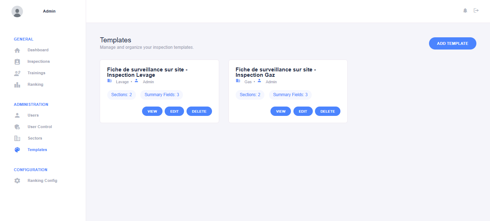
Task: Edit the Inspection Levage template
Action: coord(174,112)
